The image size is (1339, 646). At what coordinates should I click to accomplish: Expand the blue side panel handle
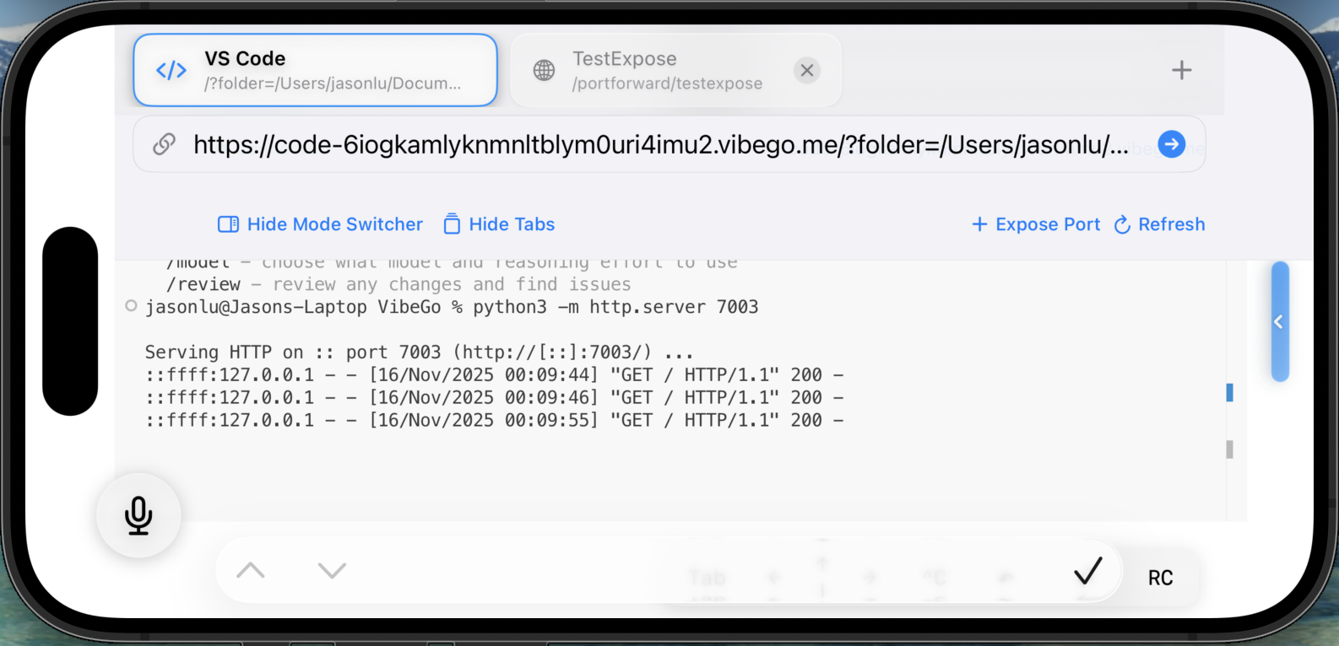click(1279, 321)
